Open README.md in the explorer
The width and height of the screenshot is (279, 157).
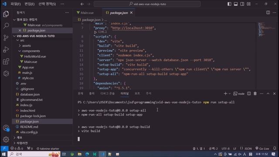[42, 127]
